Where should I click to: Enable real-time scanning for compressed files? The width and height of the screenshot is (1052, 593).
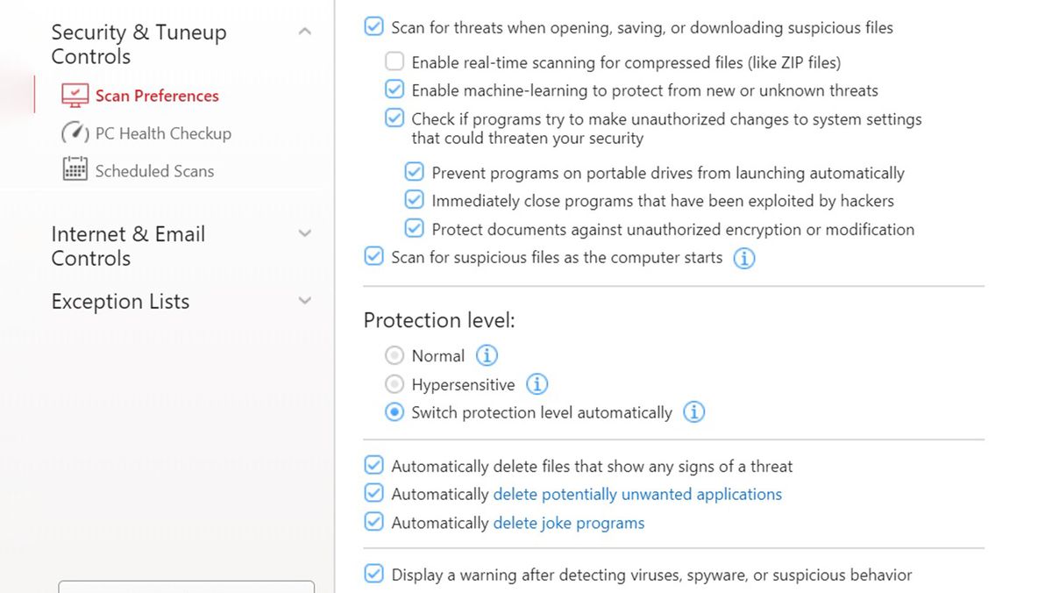(x=394, y=61)
